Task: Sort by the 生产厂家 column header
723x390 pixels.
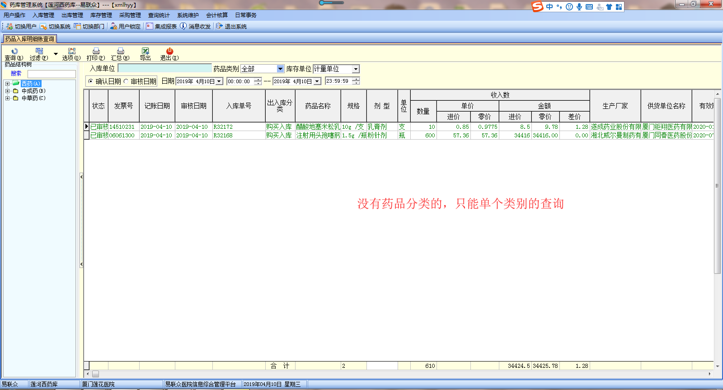Action: tap(615, 106)
